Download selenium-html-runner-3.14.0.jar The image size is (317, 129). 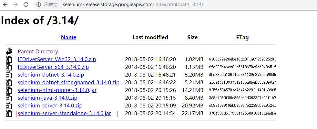point(57,90)
